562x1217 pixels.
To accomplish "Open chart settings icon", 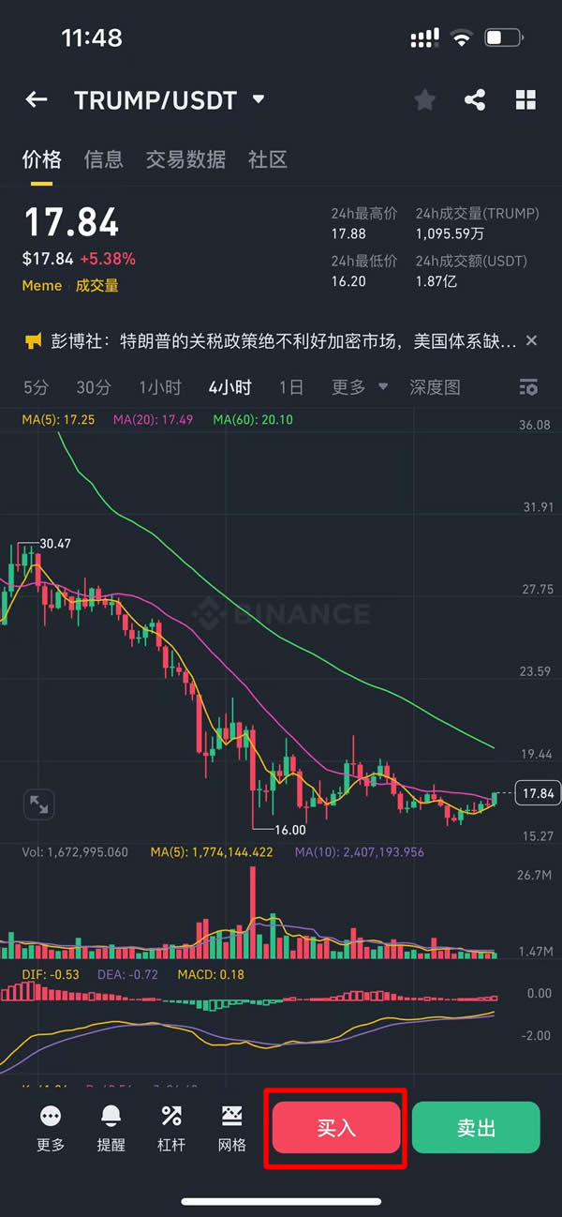I will click(x=528, y=387).
